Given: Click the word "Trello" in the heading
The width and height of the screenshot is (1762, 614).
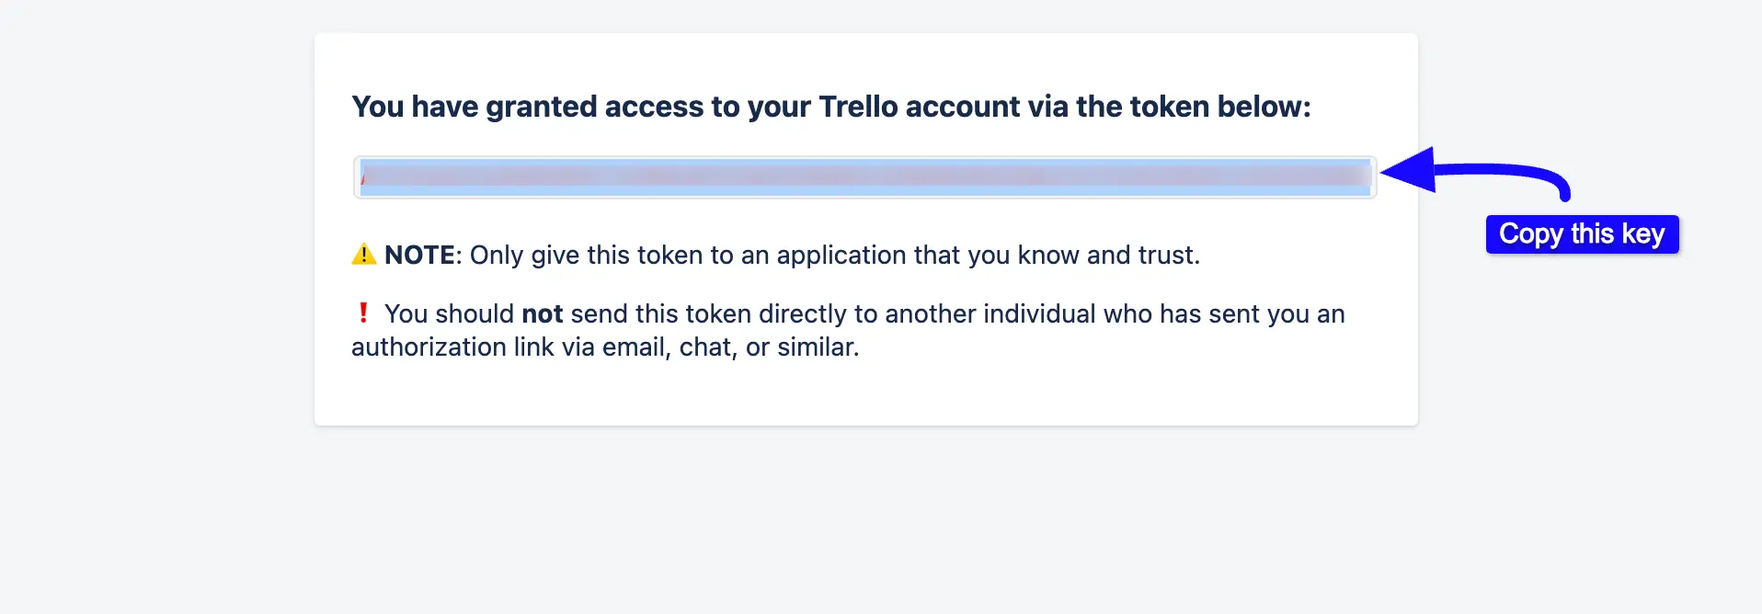Looking at the screenshot, I should [x=857, y=107].
